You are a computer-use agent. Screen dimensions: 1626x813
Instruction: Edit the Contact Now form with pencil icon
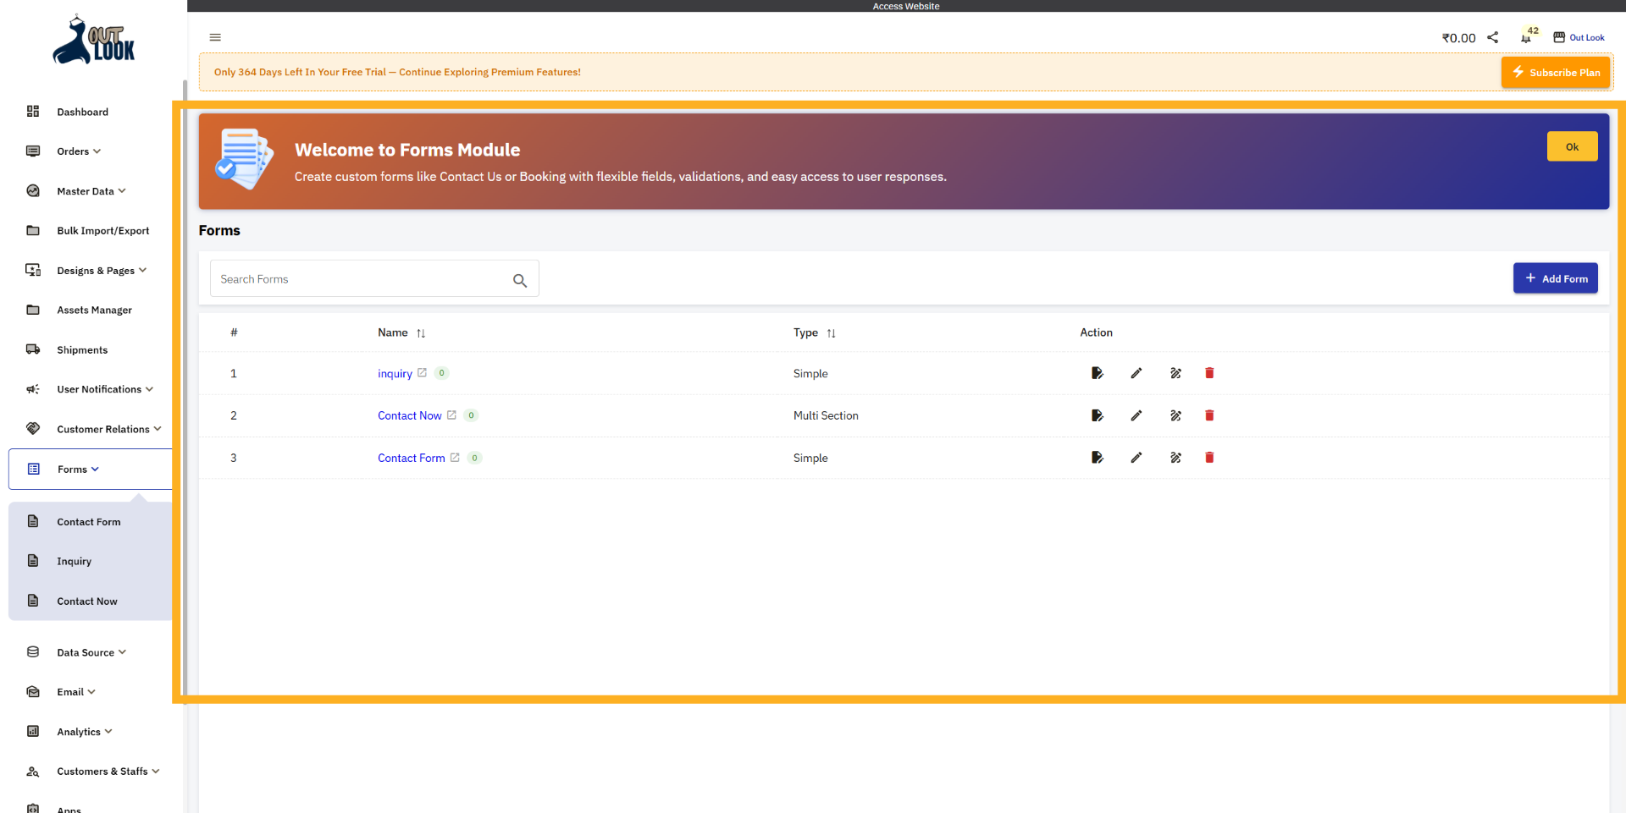(x=1137, y=415)
